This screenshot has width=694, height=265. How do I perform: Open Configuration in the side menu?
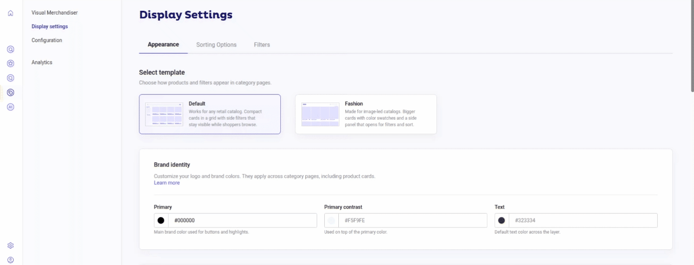(x=47, y=41)
